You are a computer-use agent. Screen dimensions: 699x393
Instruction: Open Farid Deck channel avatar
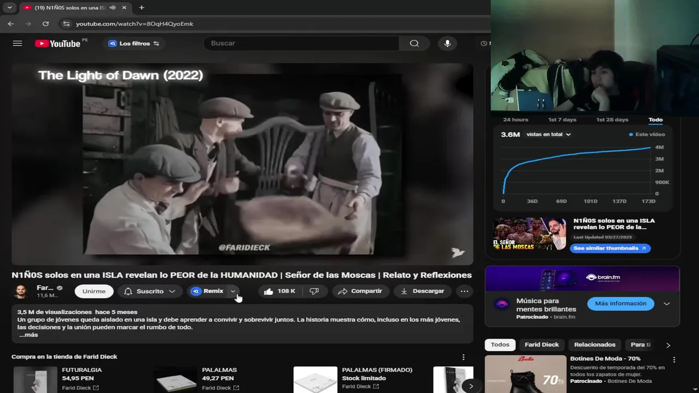tap(21, 291)
